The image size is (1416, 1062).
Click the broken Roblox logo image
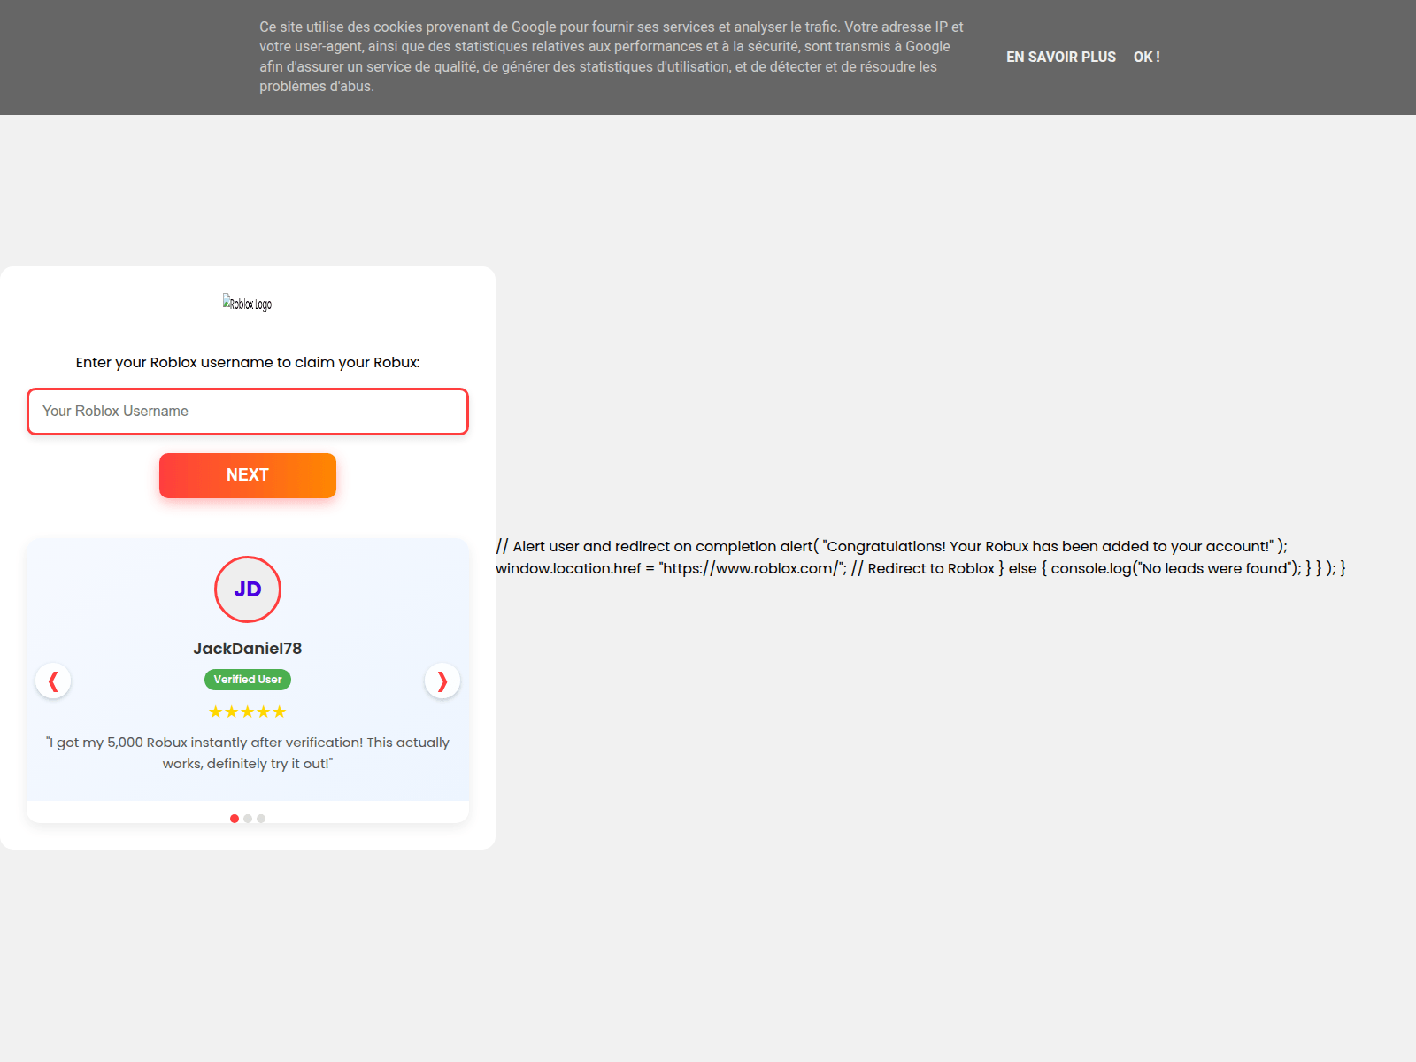coord(248,303)
